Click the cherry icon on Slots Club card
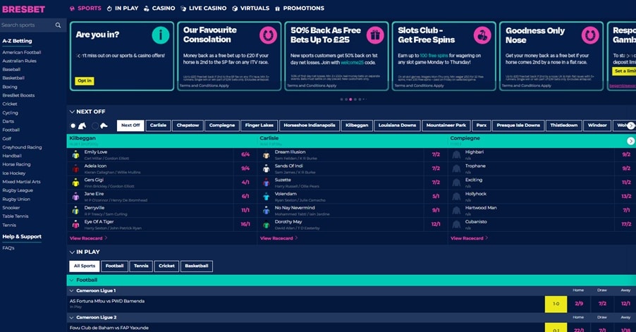 pyautogui.click(x=482, y=35)
